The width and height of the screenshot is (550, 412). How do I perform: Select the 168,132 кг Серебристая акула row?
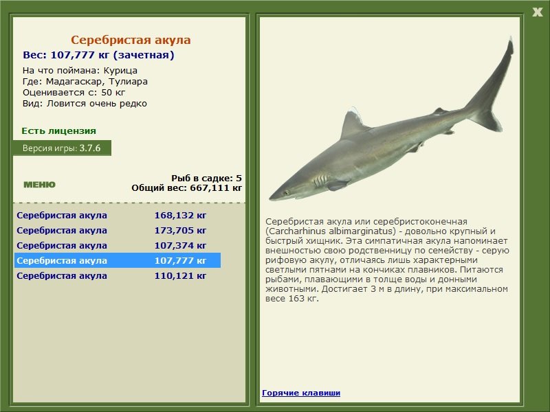(x=118, y=215)
